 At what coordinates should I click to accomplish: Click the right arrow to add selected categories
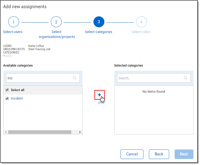point(99,95)
